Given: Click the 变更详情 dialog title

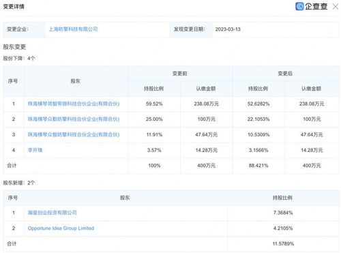Looking at the screenshot, I should click(x=14, y=7).
